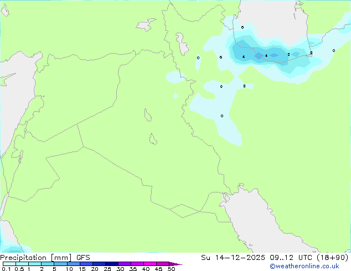Image resolution: width=351 pixels, height=271 pixels.
Task: Click the 0.1–0.5 mm palest cyan legend swatch
Action: coord(9,264)
